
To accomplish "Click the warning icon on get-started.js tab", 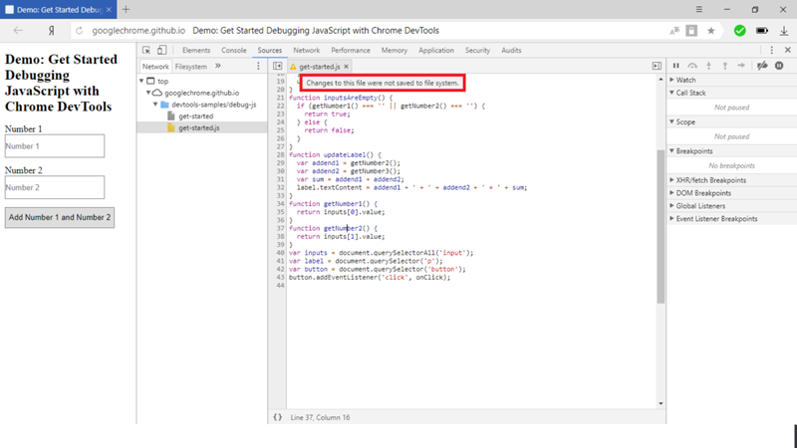I will pos(293,67).
